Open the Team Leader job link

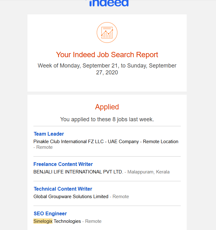(x=49, y=134)
